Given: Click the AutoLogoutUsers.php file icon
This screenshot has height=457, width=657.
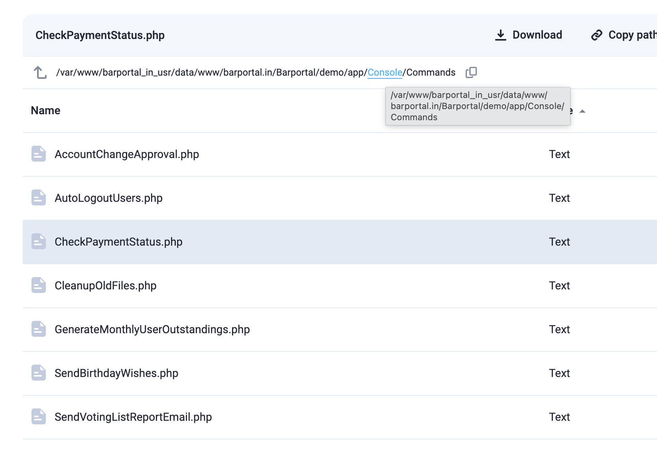Looking at the screenshot, I should pos(39,198).
